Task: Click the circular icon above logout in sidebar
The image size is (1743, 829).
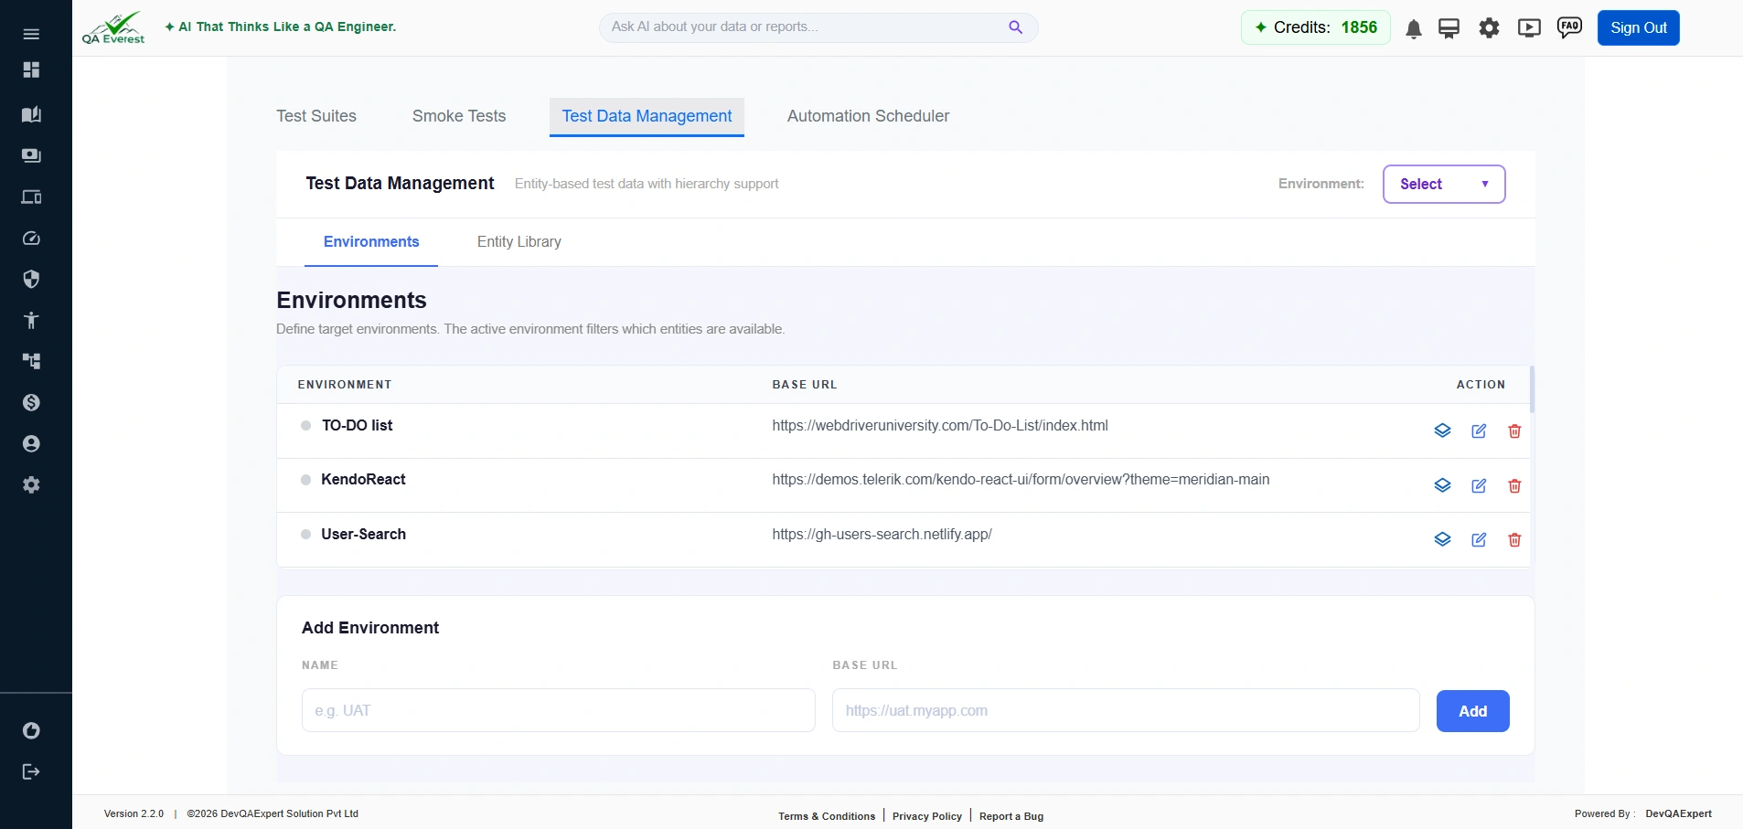Action: (x=31, y=730)
